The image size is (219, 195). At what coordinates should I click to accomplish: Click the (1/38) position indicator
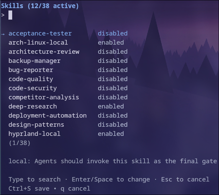tap(19, 143)
